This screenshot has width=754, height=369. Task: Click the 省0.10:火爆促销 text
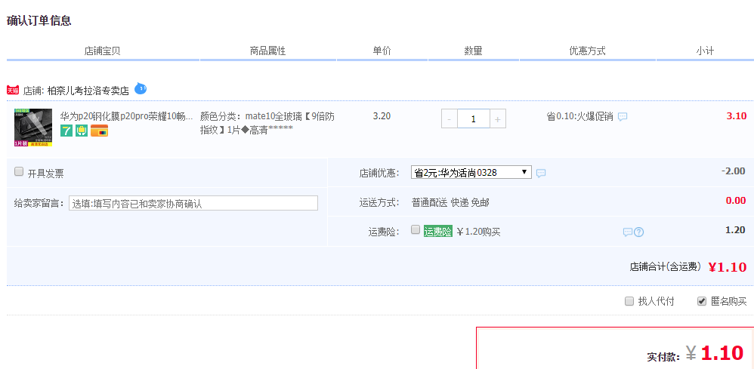click(580, 116)
